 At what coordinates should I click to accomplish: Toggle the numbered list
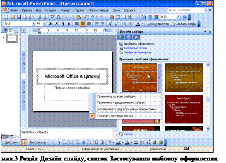(x=97, y=24)
